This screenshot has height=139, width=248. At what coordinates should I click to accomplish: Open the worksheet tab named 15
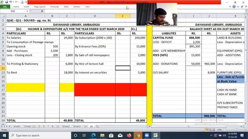pos(85,126)
